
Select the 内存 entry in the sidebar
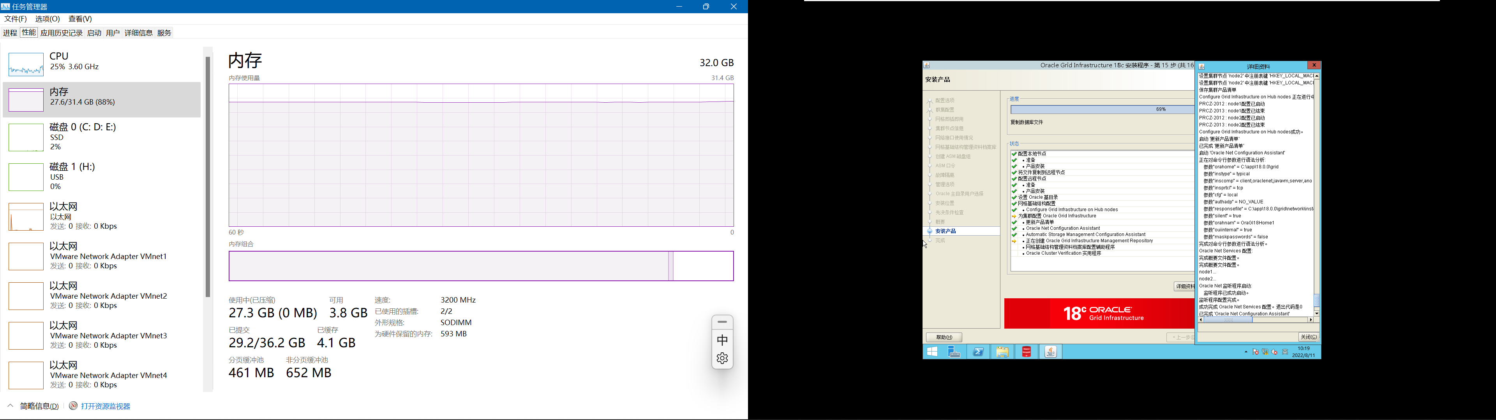point(102,99)
